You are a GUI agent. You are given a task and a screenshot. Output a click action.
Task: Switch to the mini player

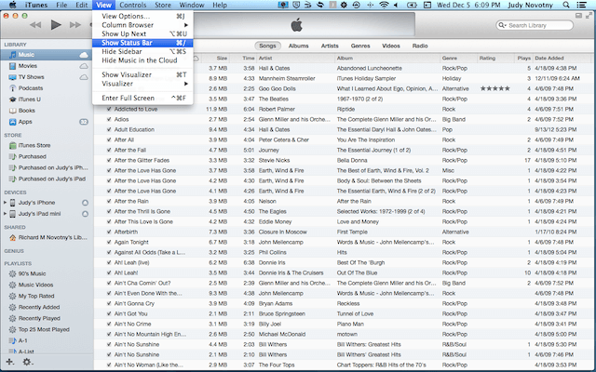pos(578,16)
